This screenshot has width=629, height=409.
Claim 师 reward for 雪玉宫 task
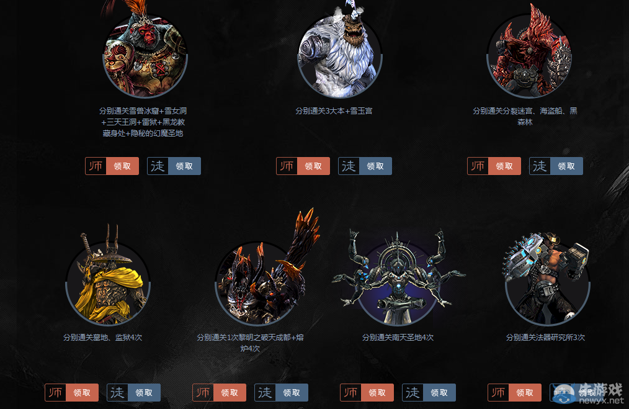coord(303,166)
